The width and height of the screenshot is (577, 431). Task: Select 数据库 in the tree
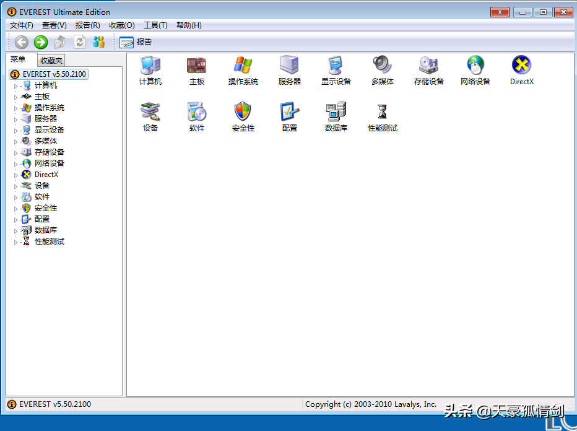[x=46, y=230]
